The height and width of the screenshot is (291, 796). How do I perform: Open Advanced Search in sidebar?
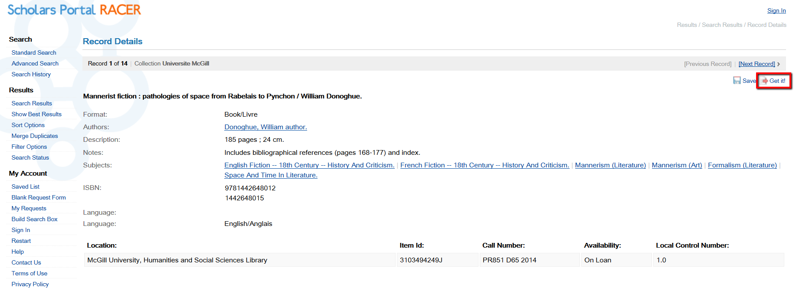coord(35,63)
